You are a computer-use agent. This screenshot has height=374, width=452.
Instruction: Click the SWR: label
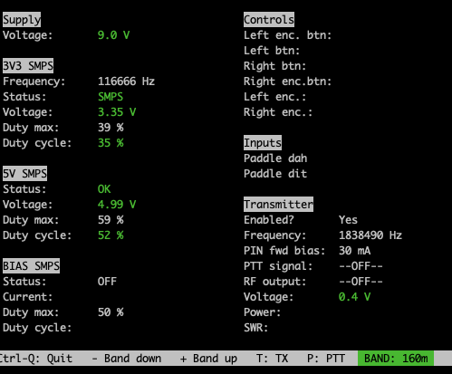coord(256,328)
